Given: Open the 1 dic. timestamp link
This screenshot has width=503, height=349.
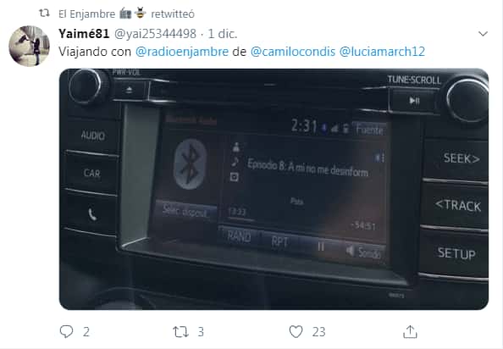Looking at the screenshot, I should click(x=223, y=34).
